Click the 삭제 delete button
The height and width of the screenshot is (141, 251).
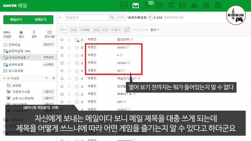click(85, 30)
